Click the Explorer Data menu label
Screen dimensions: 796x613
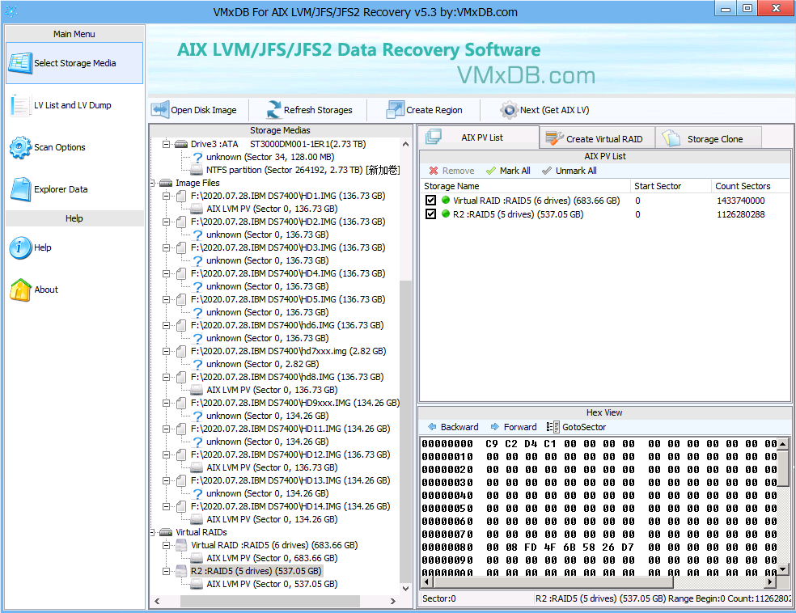coord(61,189)
